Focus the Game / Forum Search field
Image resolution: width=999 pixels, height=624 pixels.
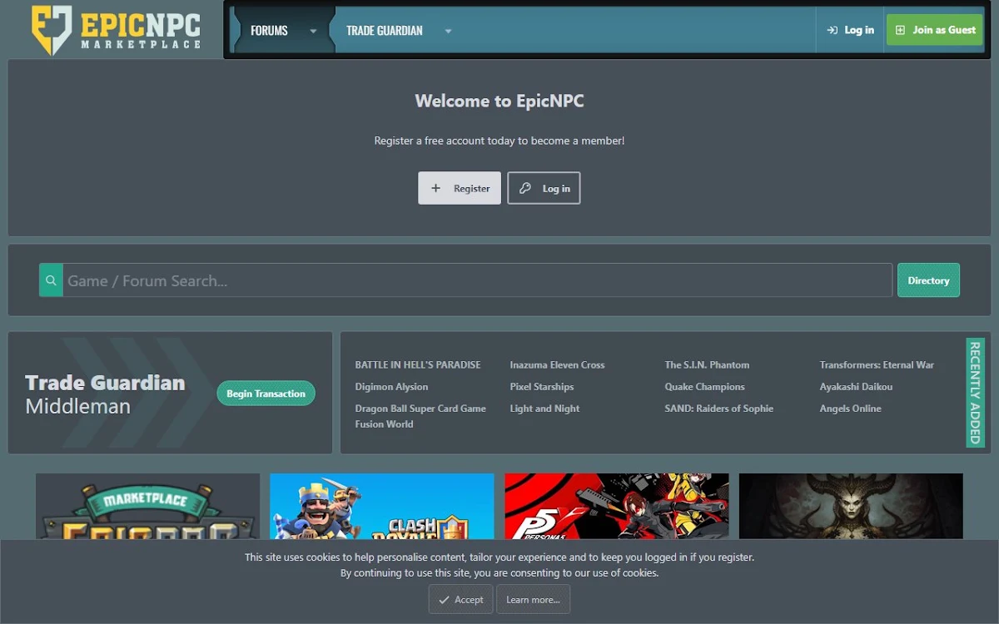coord(478,280)
